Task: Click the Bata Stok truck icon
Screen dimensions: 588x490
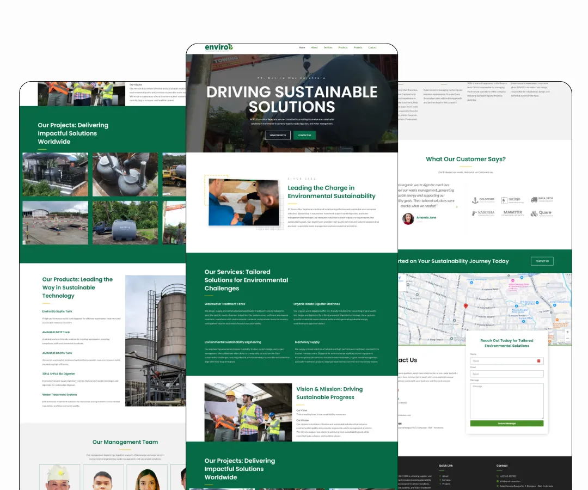Action: [x=534, y=199]
